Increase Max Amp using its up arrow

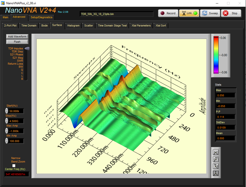click(6, 130)
